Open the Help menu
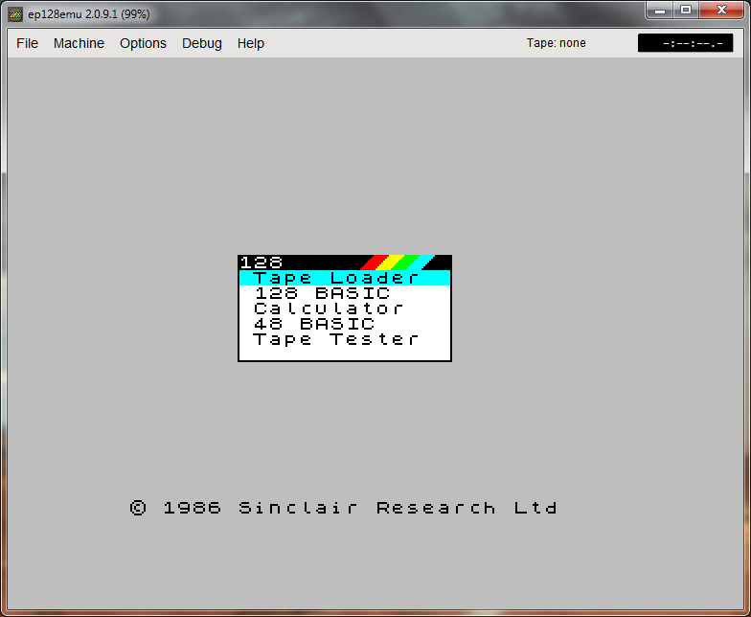 pos(251,43)
